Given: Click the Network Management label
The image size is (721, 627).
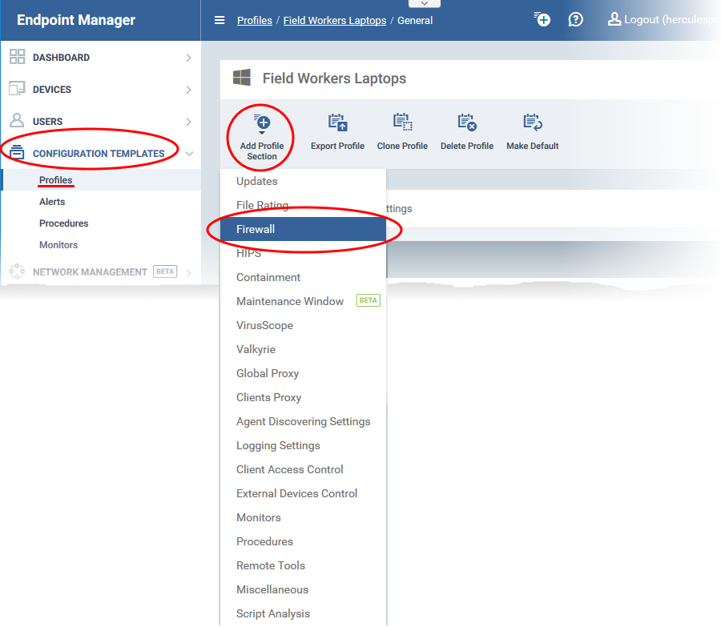Looking at the screenshot, I should [x=90, y=272].
